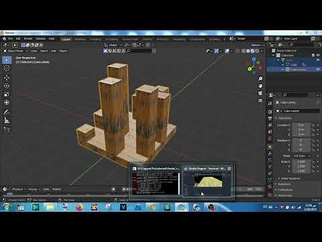Viewport: 322px width, 242px height.
Task: Toggle lock on Location X
Action: coord(313,125)
